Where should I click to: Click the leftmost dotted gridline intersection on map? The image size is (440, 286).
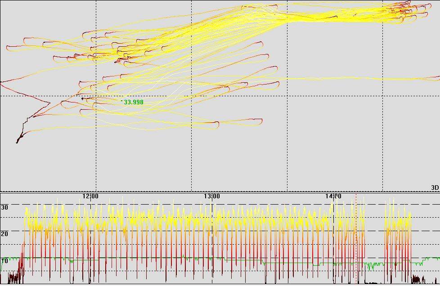tap(96, 96)
